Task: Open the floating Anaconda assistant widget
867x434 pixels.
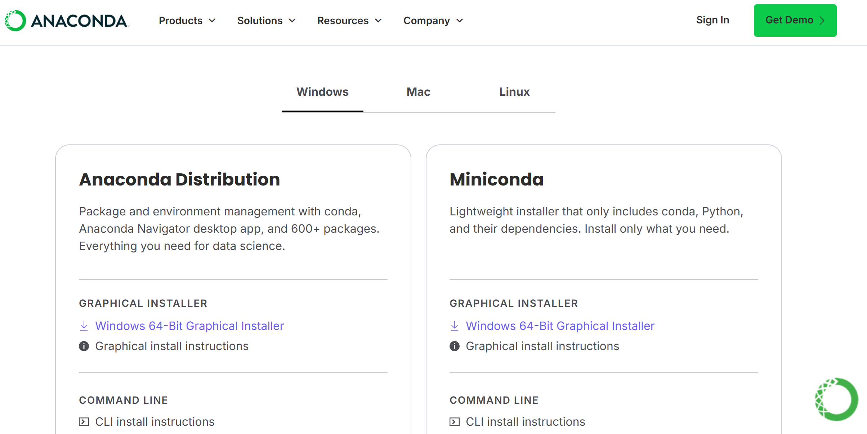Action: [x=836, y=399]
